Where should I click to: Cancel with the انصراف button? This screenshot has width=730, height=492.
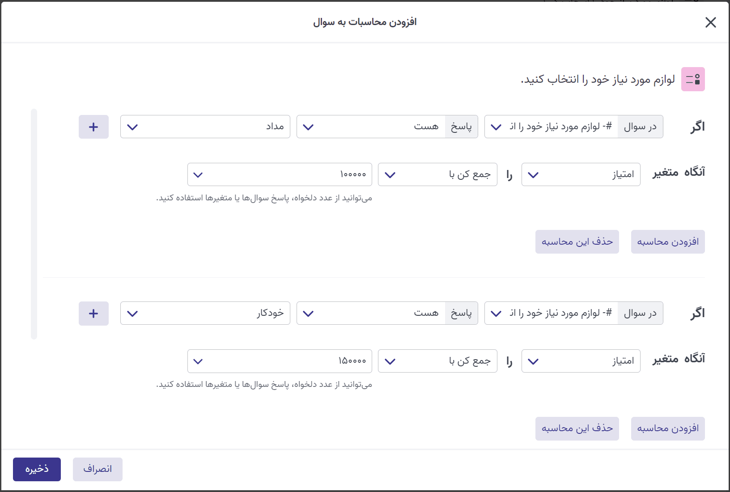point(98,469)
